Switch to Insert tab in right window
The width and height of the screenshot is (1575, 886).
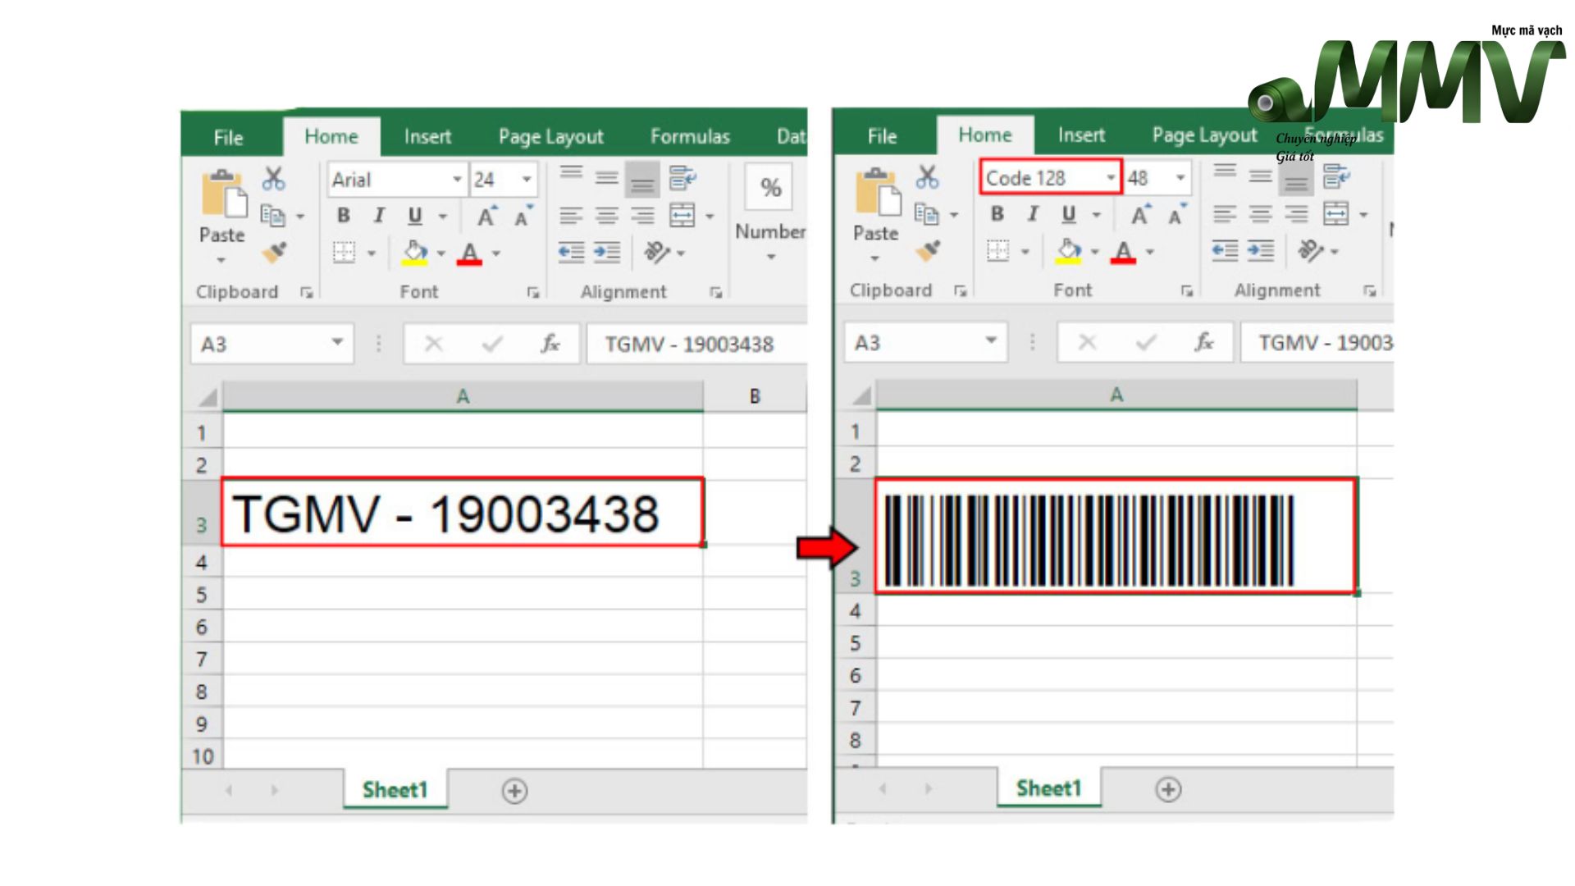(x=1081, y=135)
